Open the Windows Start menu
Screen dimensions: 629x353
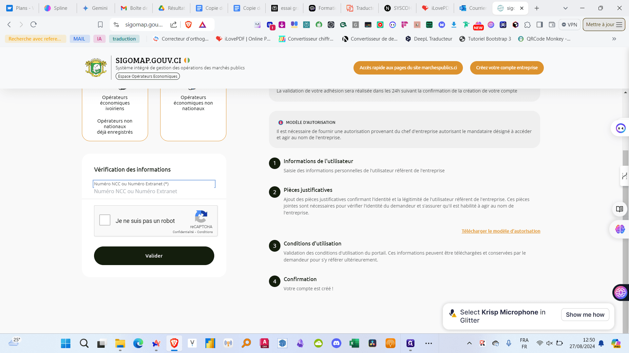[66, 343]
